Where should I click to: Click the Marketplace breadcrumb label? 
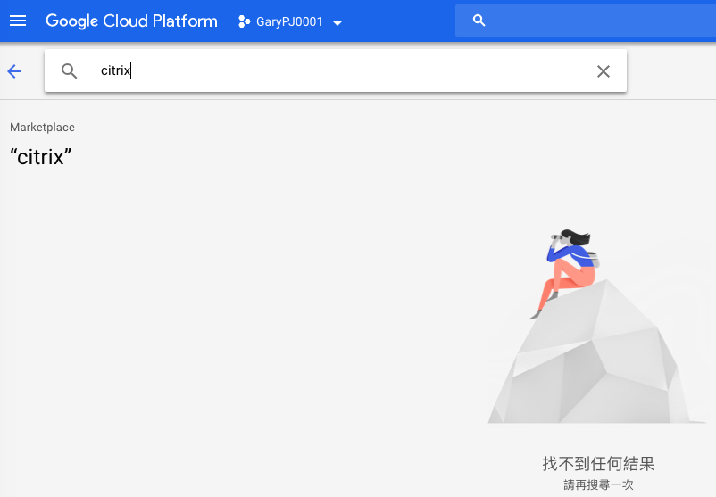tap(43, 128)
